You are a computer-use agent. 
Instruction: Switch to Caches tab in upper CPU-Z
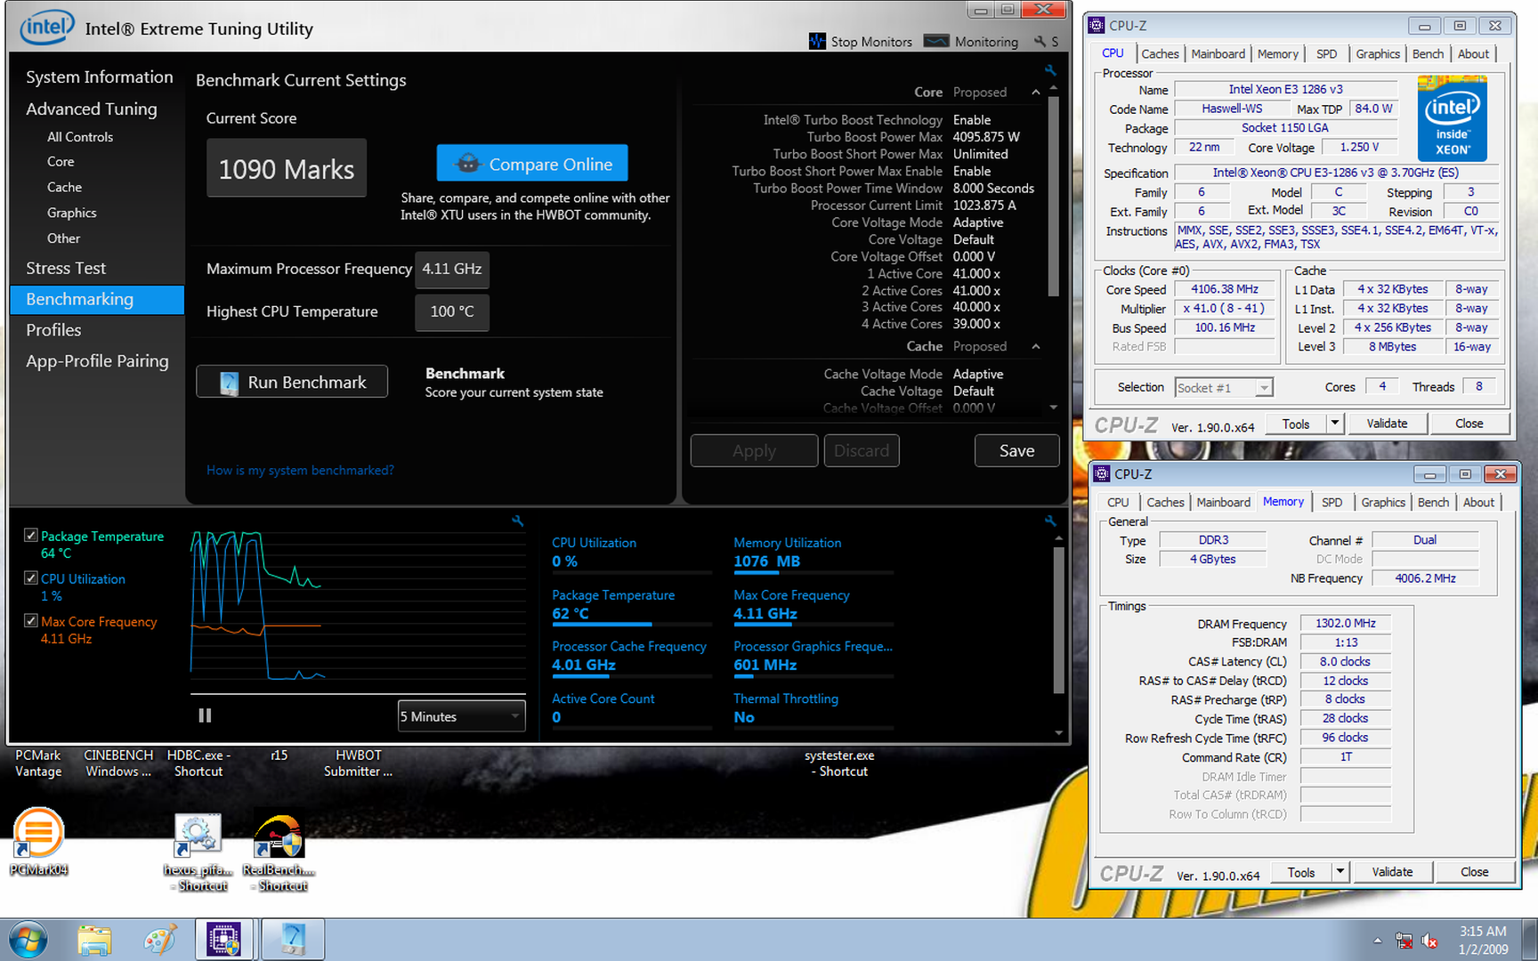pyautogui.click(x=1160, y=54)
